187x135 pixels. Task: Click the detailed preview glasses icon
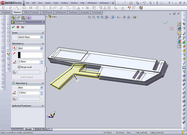pos(22,27)
